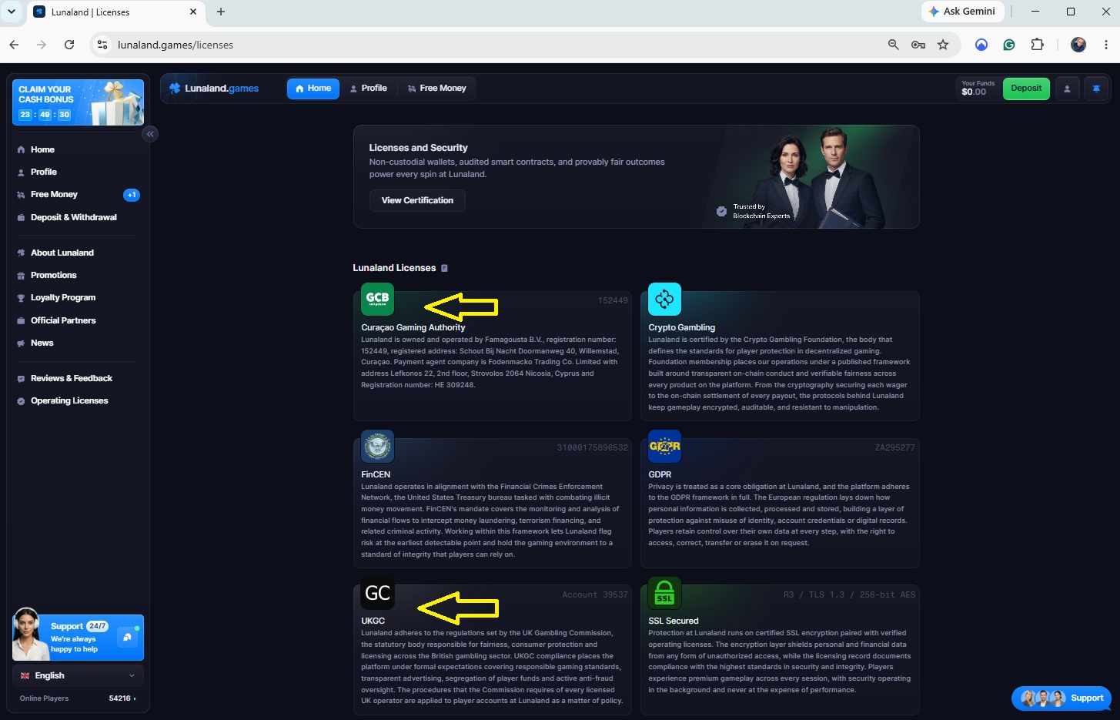Click the Curaçao Gaming Authority heading
Viewport: 1120px width, 720px height.
click(413, 327)
